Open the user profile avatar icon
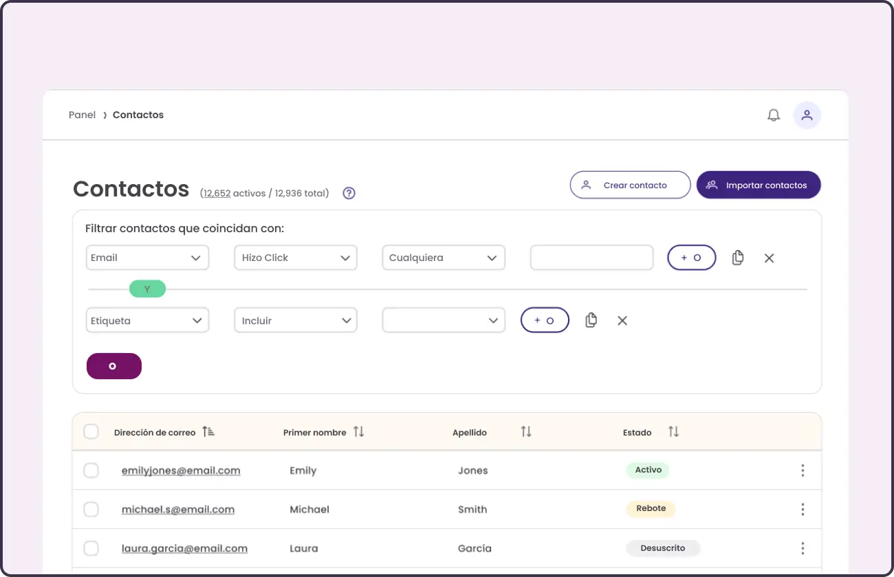This screenshot has width=894, height=577. click(x=807, y=115)
